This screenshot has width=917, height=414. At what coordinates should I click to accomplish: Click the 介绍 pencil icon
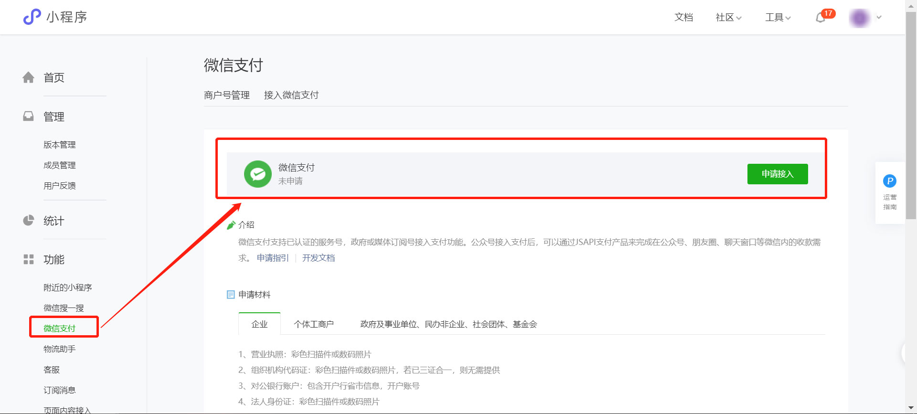click(231, 225)
